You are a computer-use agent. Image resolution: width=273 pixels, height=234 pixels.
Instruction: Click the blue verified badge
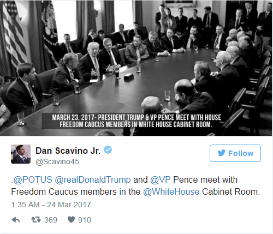pos(108,150)
